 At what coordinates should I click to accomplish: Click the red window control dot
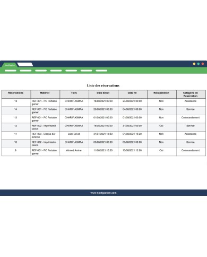click(203, 64)
